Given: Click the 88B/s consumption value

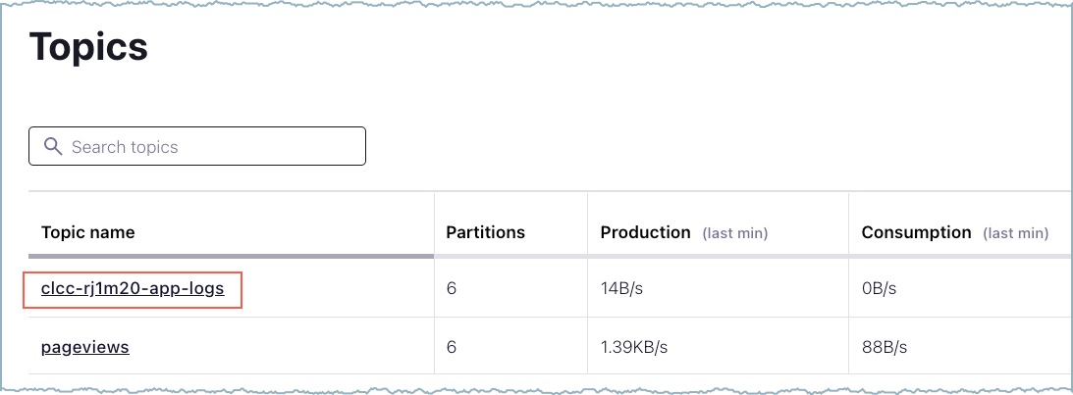Looking at the screenshot, I should coord(883,347).
